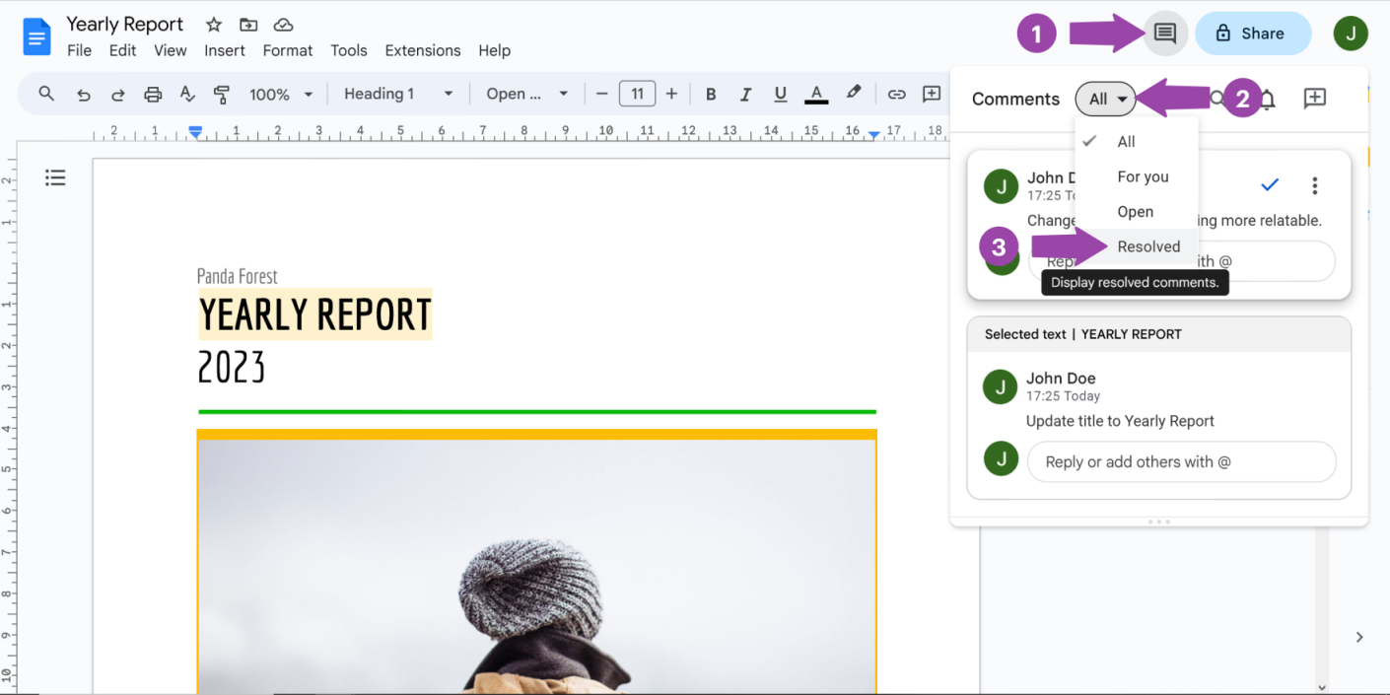The image size is (1390, 695).
Task: Click the reply field on John Doe's comment
Action: (x=1181, y=461)
